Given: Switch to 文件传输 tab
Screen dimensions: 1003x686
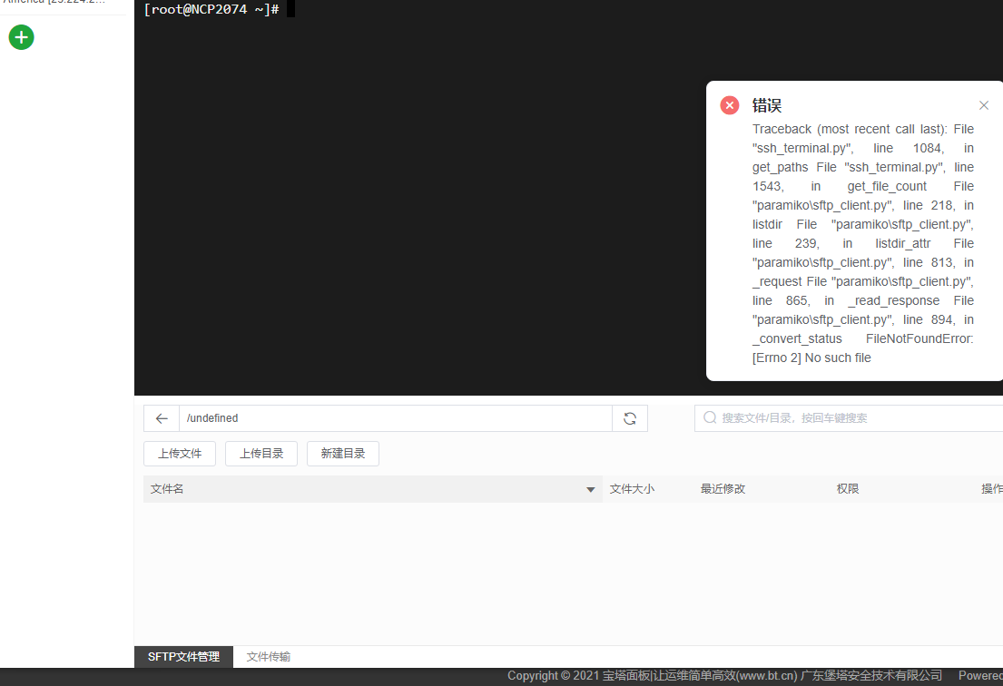Looking at the screenshot, I should [x=269, y=657].
